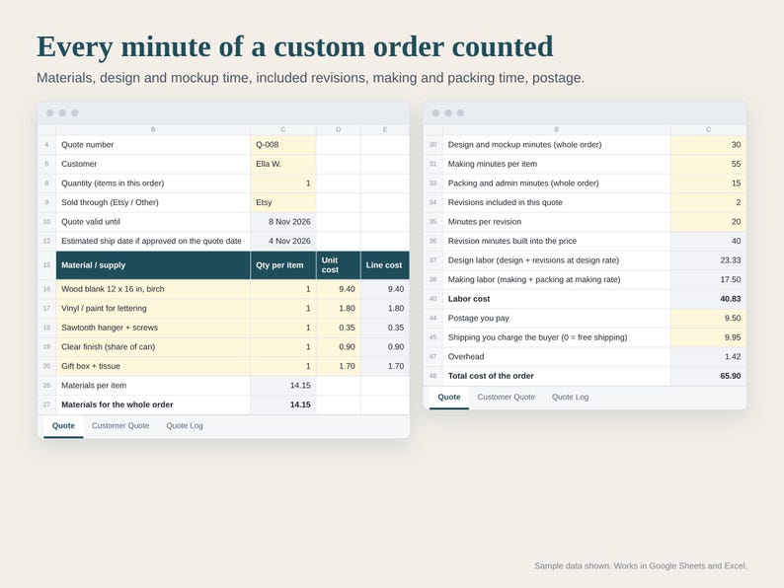Select Materials for the whole order label

tap(153, 404)
